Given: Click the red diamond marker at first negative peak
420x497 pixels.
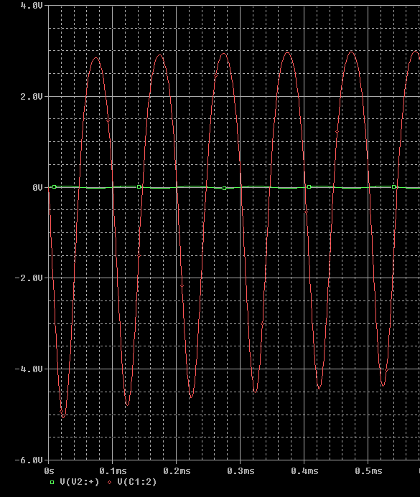Looking at the screenshot, I should pos(62,412).
